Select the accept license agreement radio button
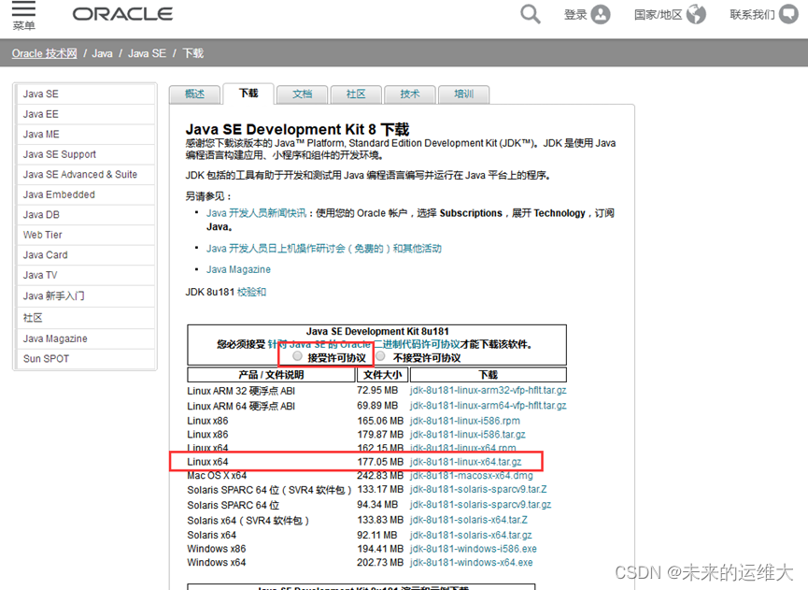The height and width of the screenshot is (590, 808). [297, 356]
